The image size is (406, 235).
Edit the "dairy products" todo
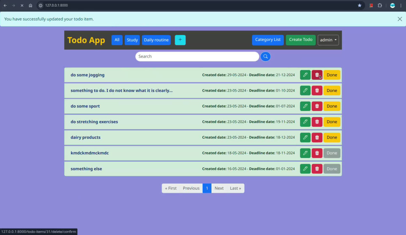pyautogui.click(x=305, y=137)
